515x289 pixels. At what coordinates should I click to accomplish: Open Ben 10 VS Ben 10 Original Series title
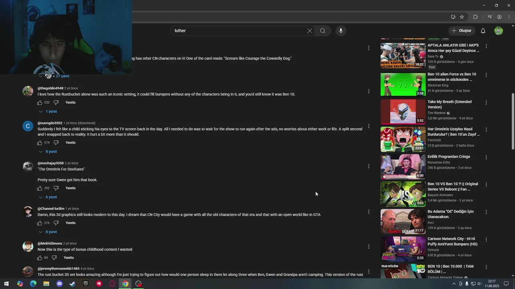click(x=453, y=187)
